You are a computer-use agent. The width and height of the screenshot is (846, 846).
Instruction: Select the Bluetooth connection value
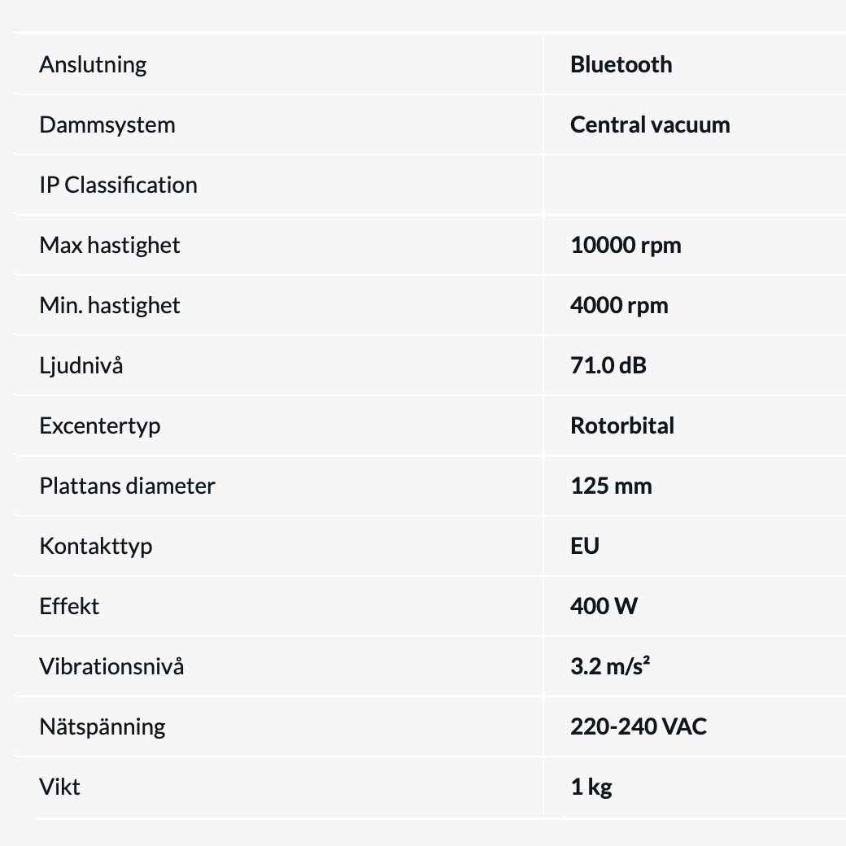tap(621, 65)
